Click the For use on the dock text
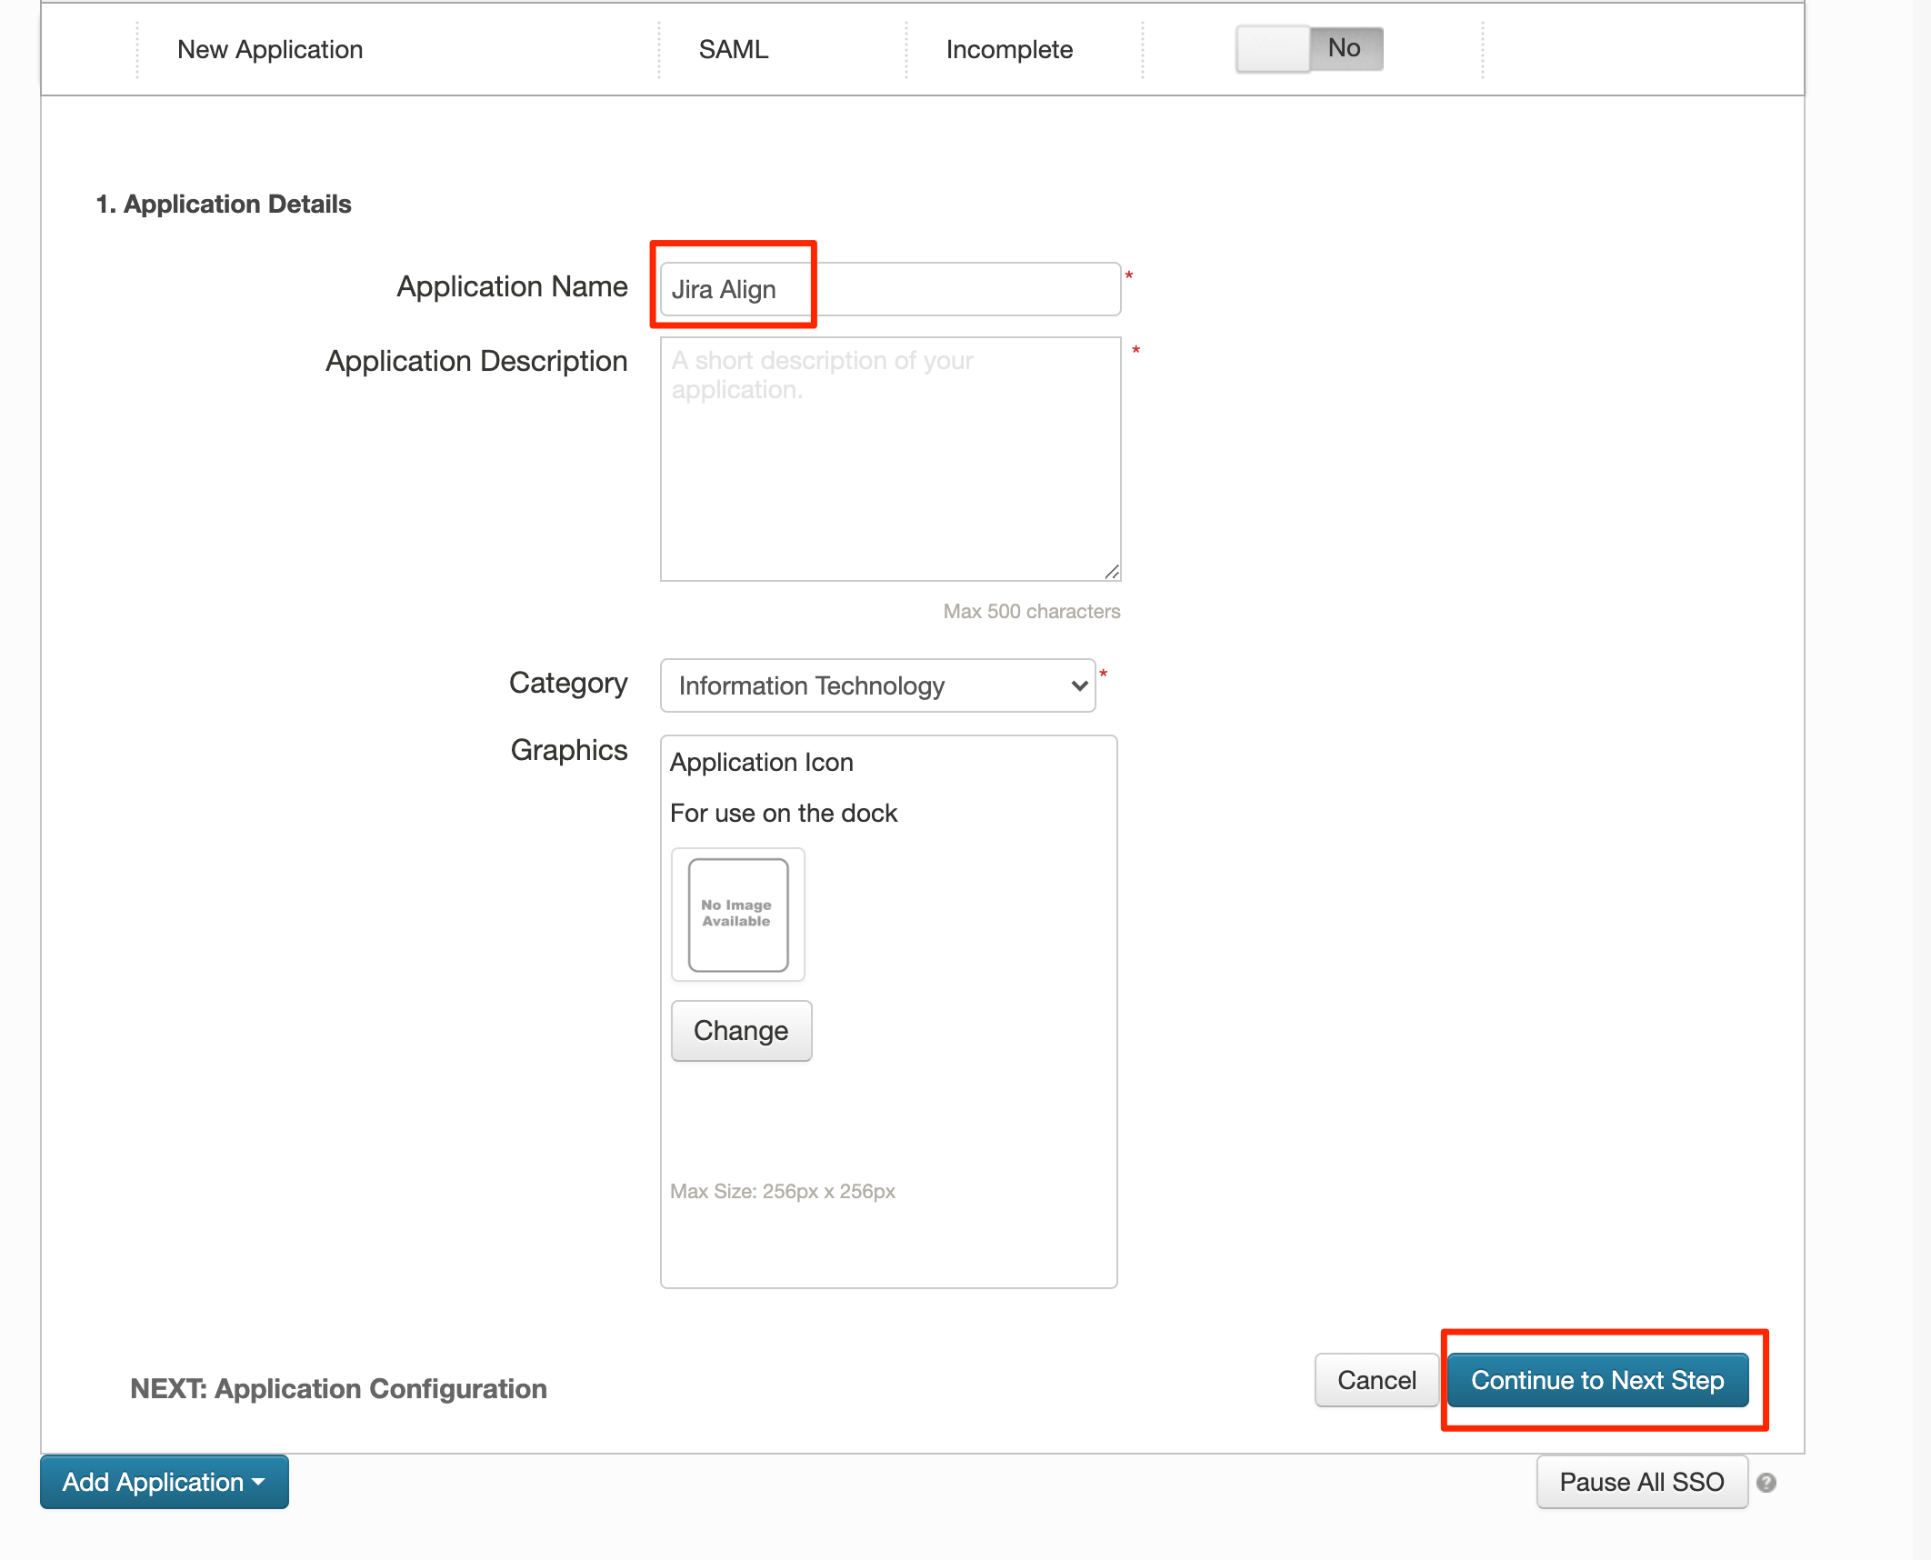Image resolution: width=1931 pixels, height=1560 pixels. tap(784, 813)
